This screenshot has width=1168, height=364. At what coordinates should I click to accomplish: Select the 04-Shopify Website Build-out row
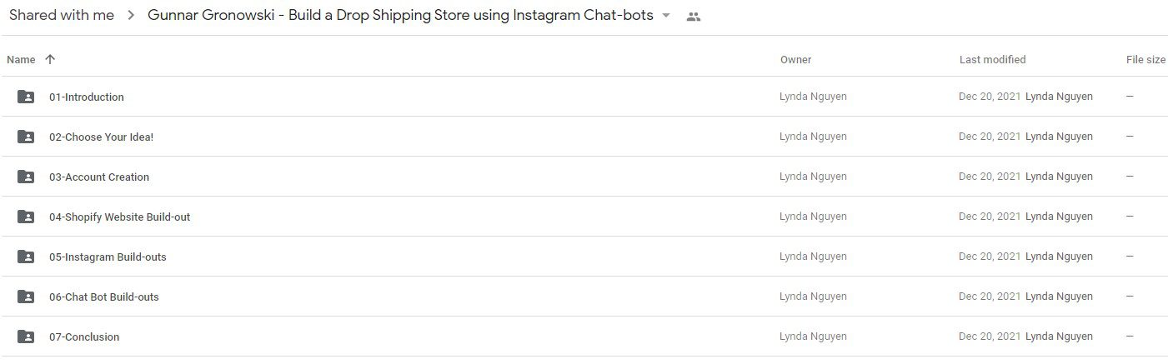tap(584, 217)
